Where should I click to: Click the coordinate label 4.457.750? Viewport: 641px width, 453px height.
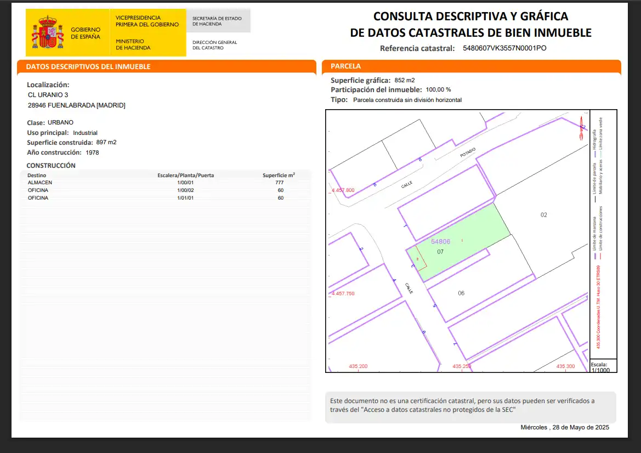tap(343, 293)
